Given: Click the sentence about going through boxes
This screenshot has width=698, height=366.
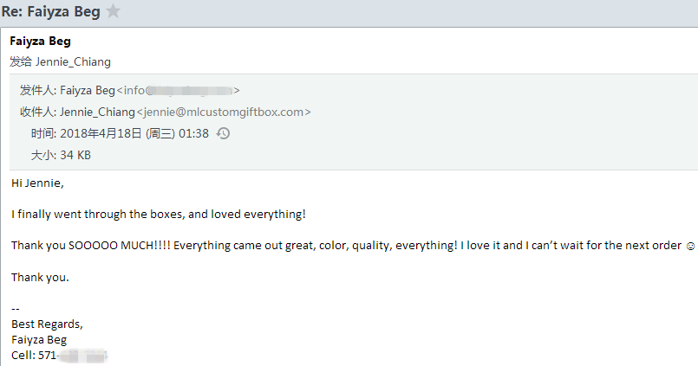Looking at the screenshot, I should [x=159, y=214].
